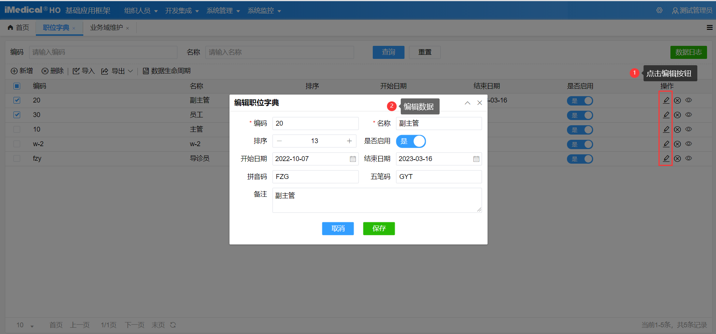View details eye icon for row 副主管
The height and width of the screenshot is (334, 716).
689,100
